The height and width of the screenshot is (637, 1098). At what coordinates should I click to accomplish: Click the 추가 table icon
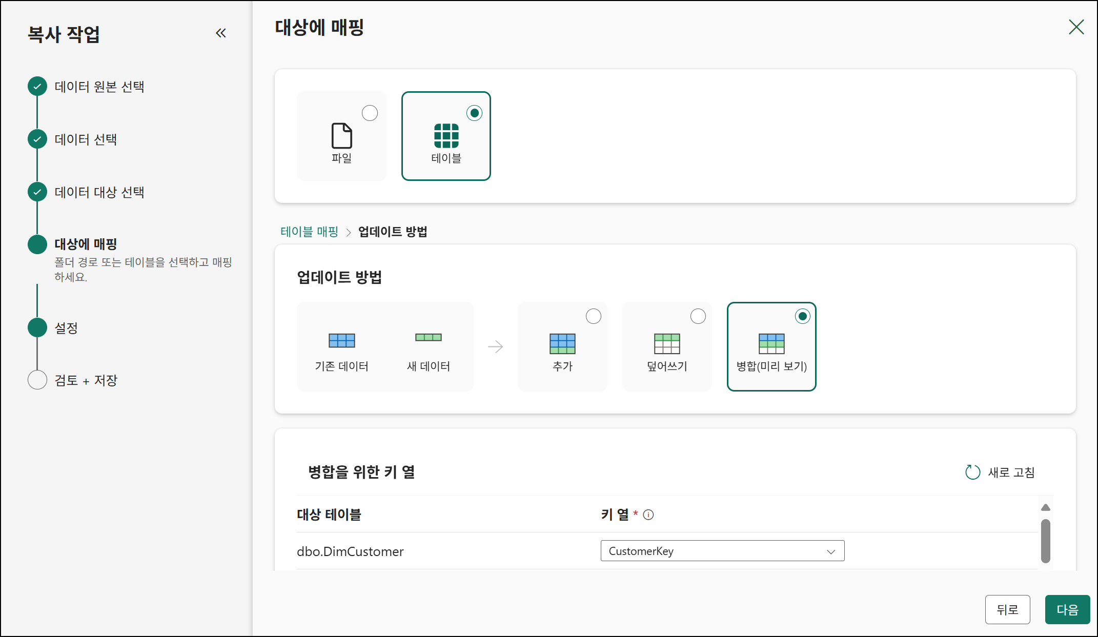562,343
